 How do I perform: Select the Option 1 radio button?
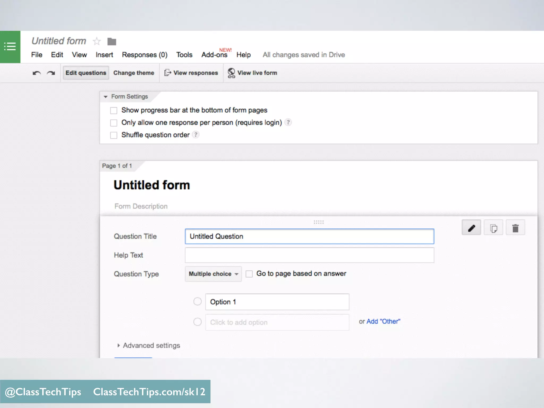click(197, 301)
